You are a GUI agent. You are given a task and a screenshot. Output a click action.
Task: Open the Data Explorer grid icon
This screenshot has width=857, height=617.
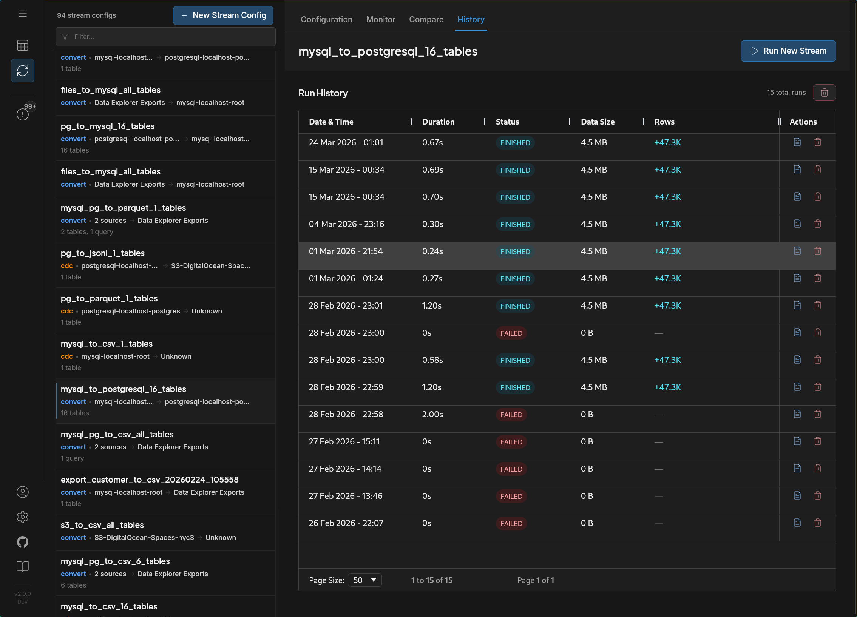click(x=23, y=45)
